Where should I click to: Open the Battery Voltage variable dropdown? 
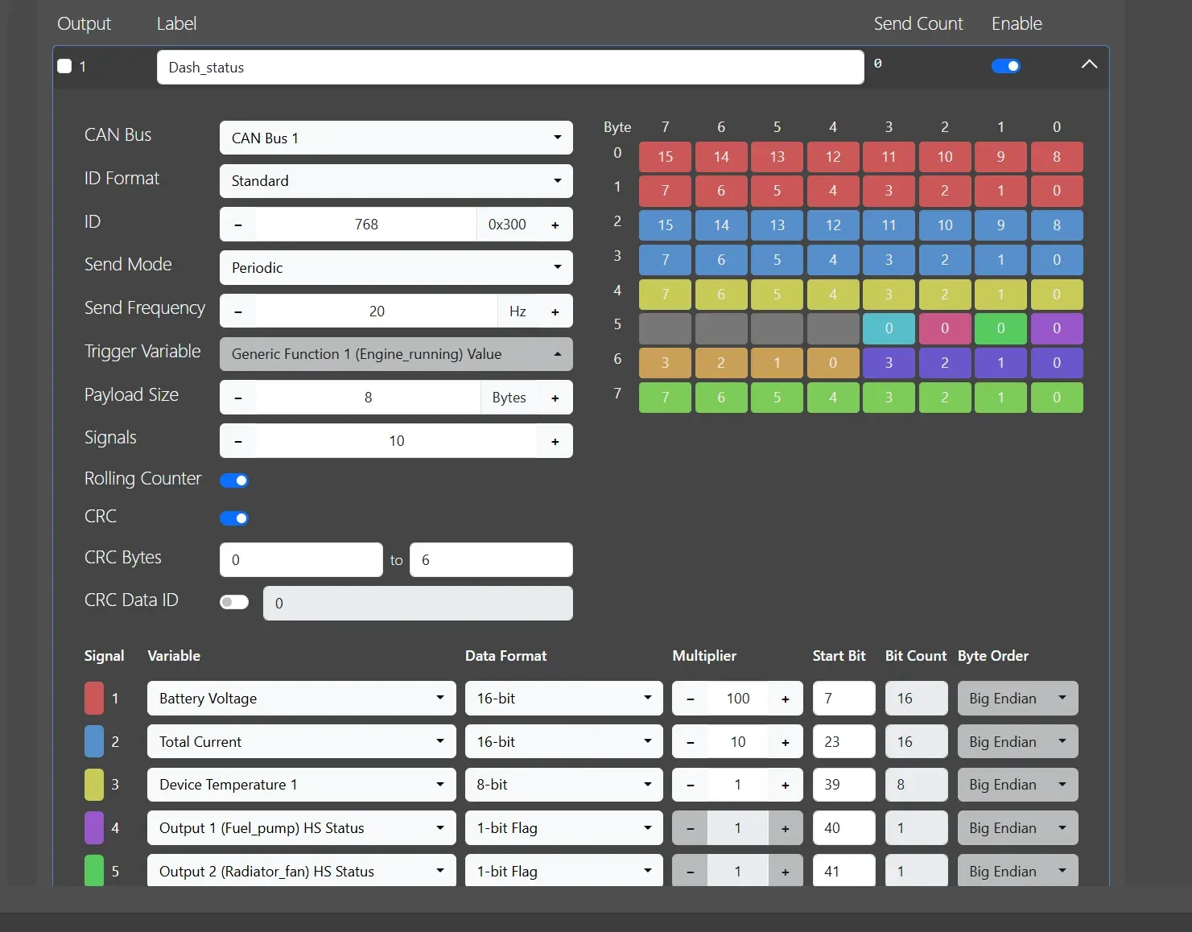302,699
